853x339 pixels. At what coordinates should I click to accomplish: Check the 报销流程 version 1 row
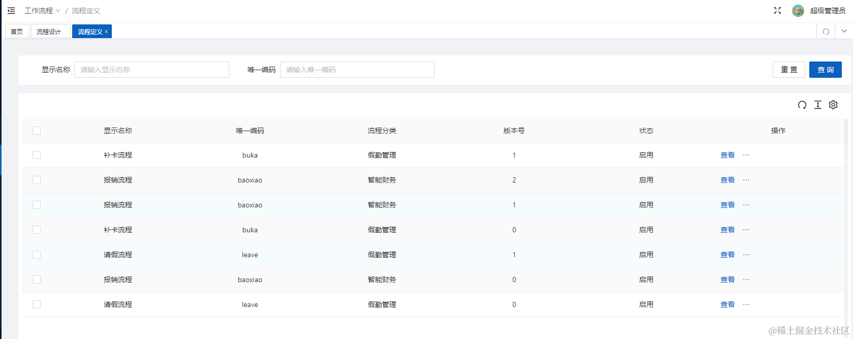pos(37,205)
